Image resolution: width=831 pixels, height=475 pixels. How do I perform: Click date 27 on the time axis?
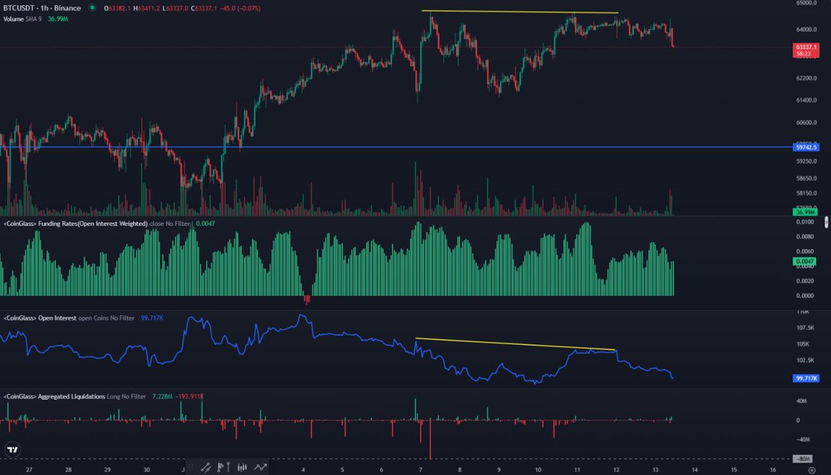[29, 469]
